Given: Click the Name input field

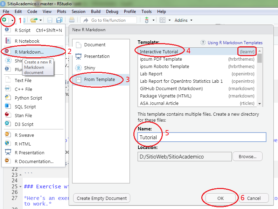Looking at the screenshot, I should [202, 137].
